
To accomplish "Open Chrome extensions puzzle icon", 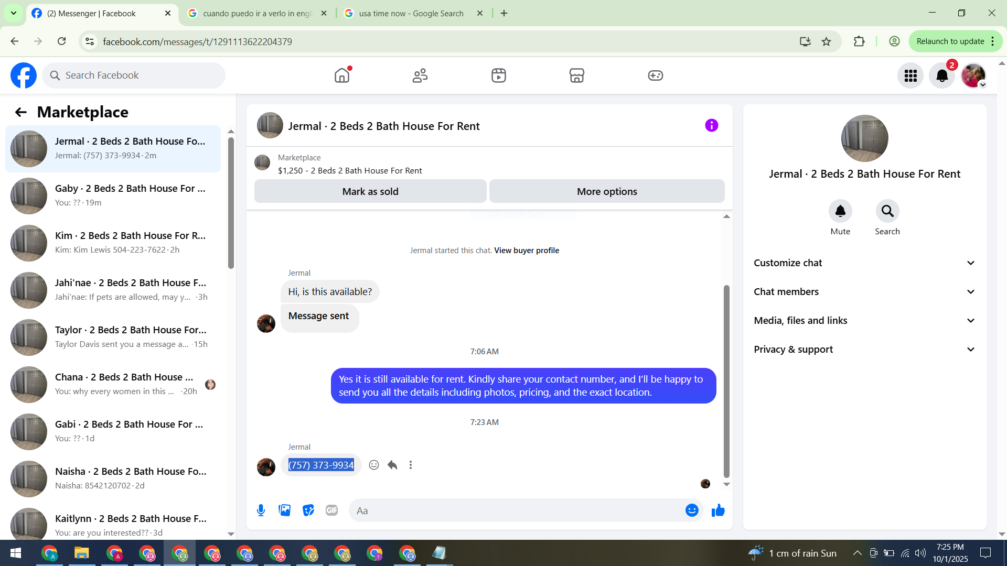I will coord(859,41).
